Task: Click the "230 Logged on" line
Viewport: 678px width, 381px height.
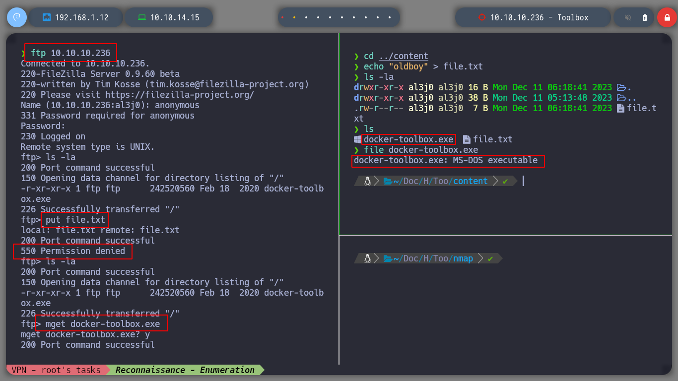Action: pos(53,136)
